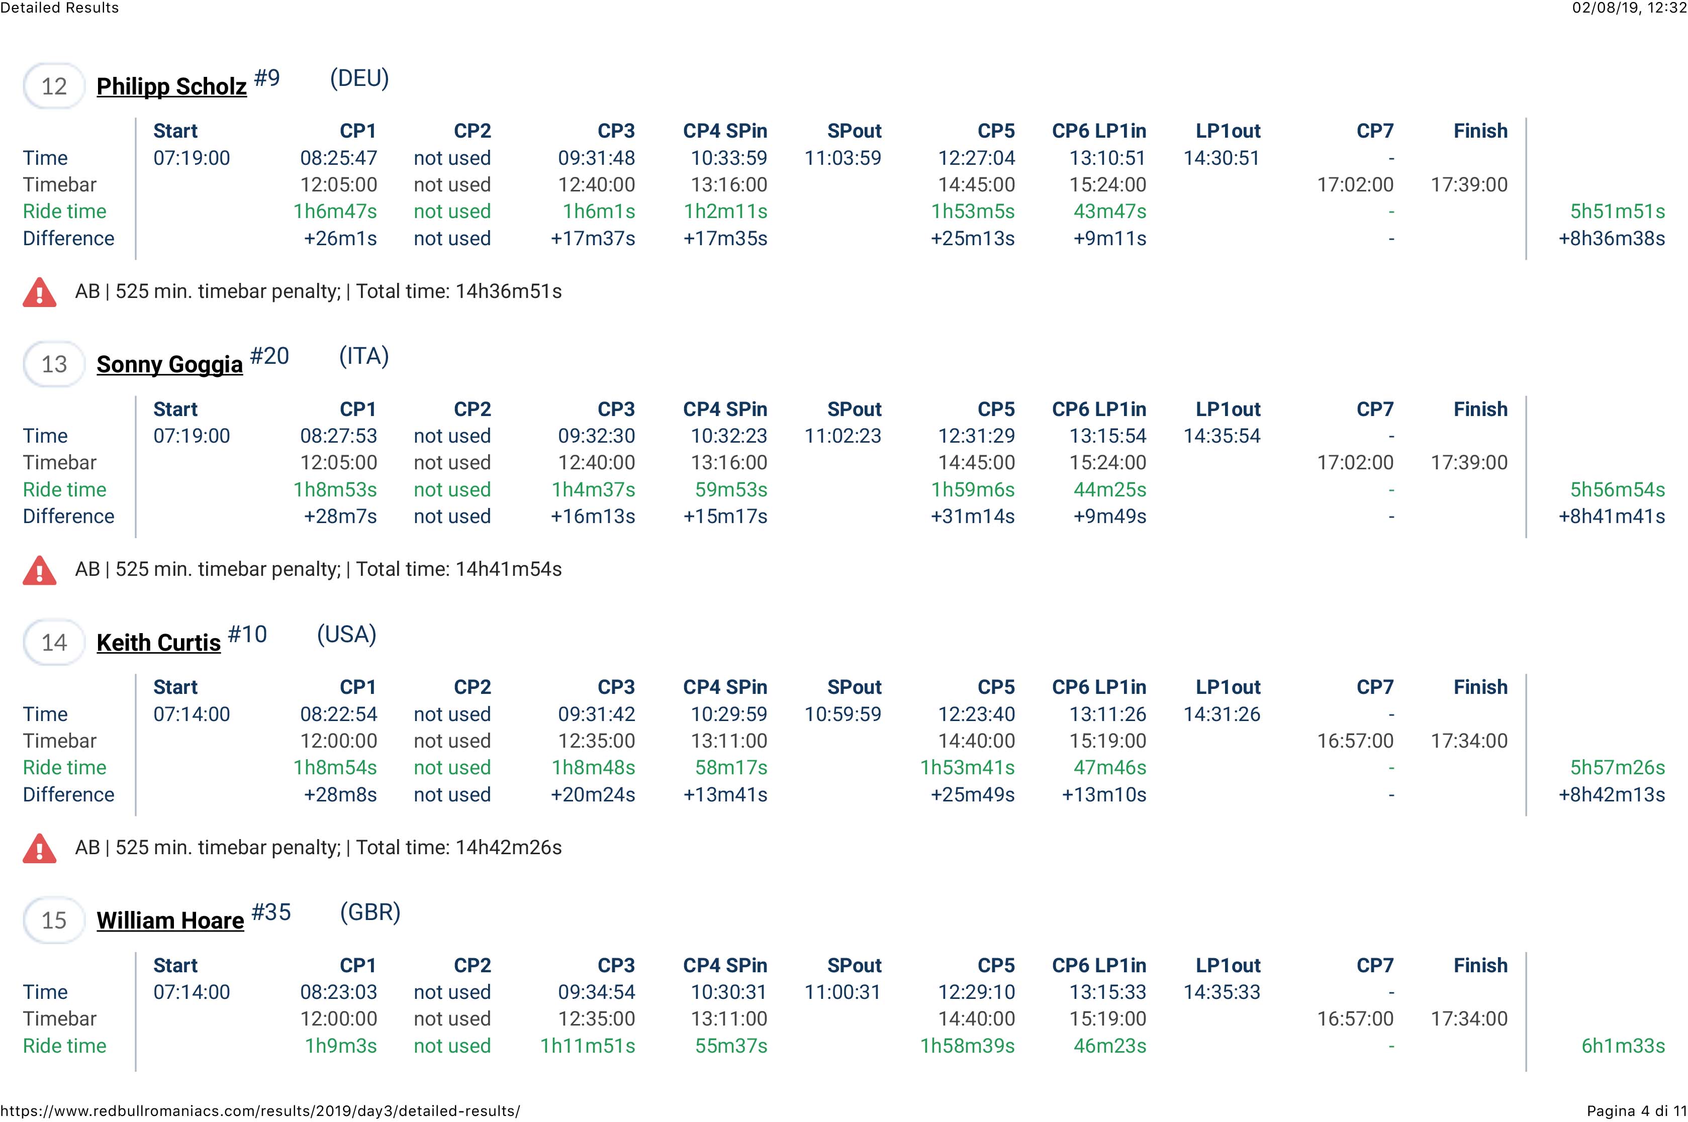Open Sonny Goggia rider link
The width and height of the screenshot is (1688, 1122).
click(x=170, y=364)
